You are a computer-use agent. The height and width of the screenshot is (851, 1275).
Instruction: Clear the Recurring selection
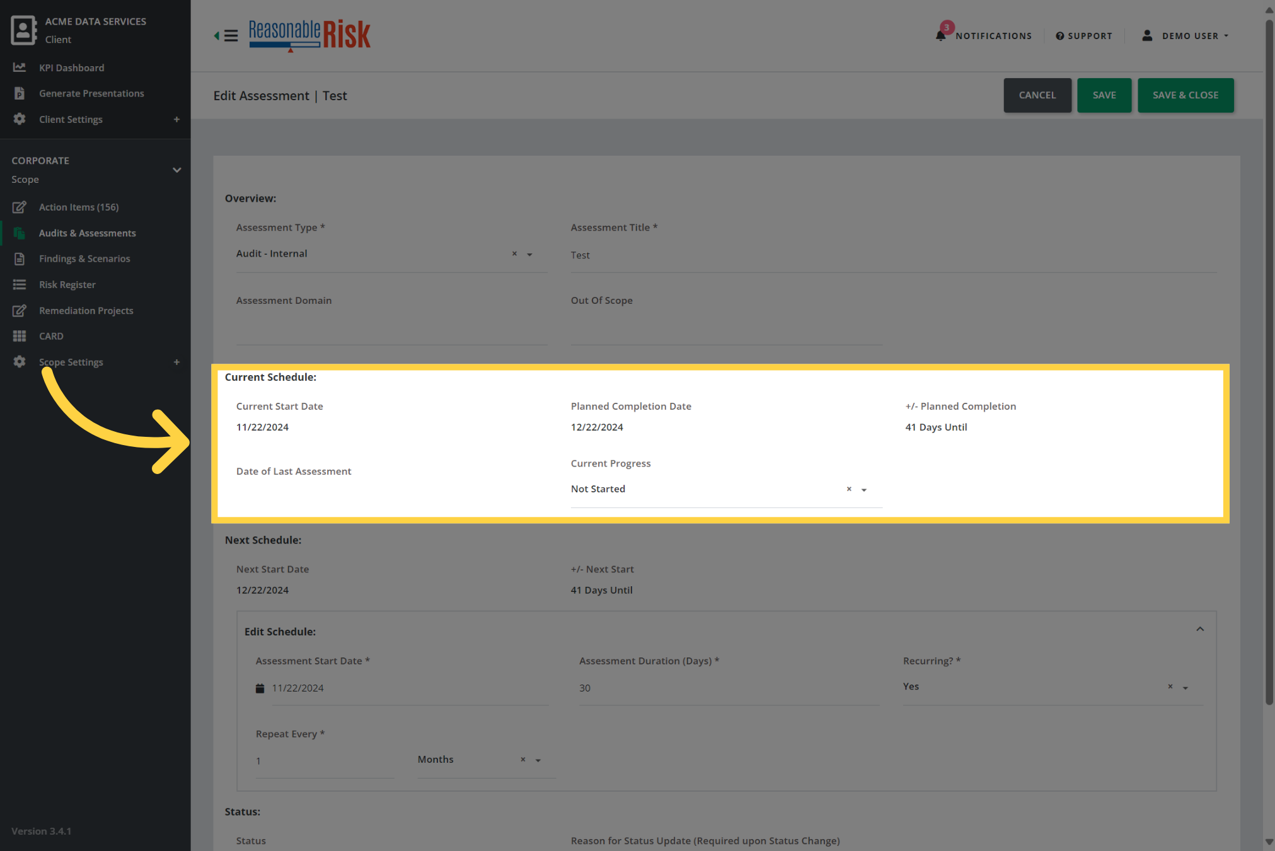pyautogui.click(x=1170, y=686)
